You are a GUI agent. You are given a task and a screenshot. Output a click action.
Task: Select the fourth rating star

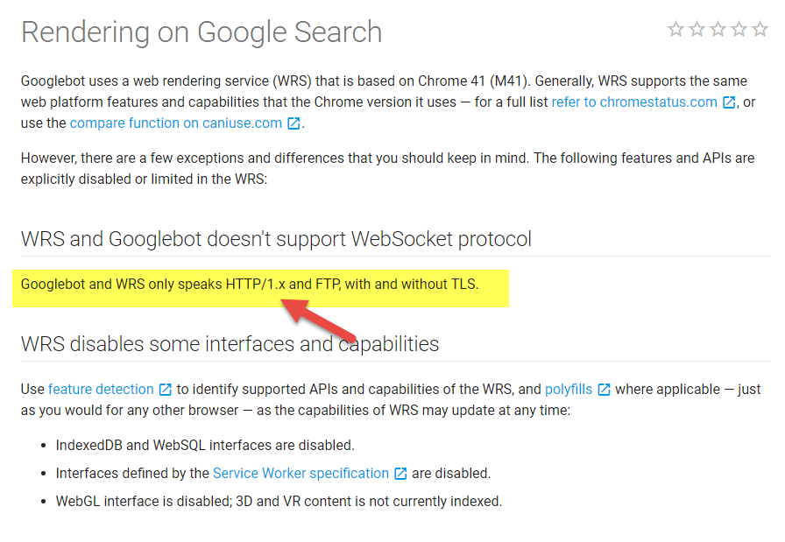tap(739, 30)
